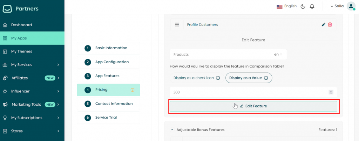The image size is (359, 141).
Task: Click the Edit Feature button
Action: click(x=253, y=106)
